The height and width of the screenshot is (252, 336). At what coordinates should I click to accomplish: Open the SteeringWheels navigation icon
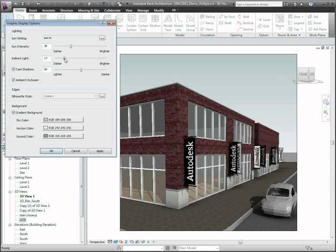click(x=325, y=102)
